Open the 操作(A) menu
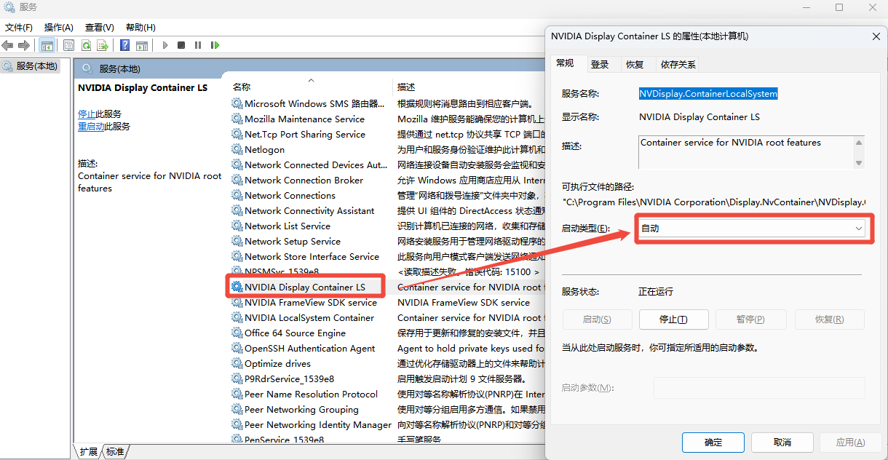The image size is (888, 460). 59,27
